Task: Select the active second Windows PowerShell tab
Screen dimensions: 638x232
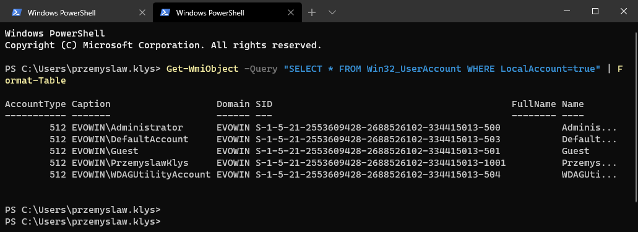Action: coord(227,12)
